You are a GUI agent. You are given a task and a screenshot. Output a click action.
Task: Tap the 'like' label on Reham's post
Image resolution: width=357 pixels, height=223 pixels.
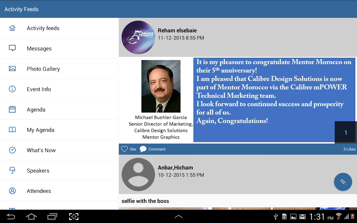133,149
